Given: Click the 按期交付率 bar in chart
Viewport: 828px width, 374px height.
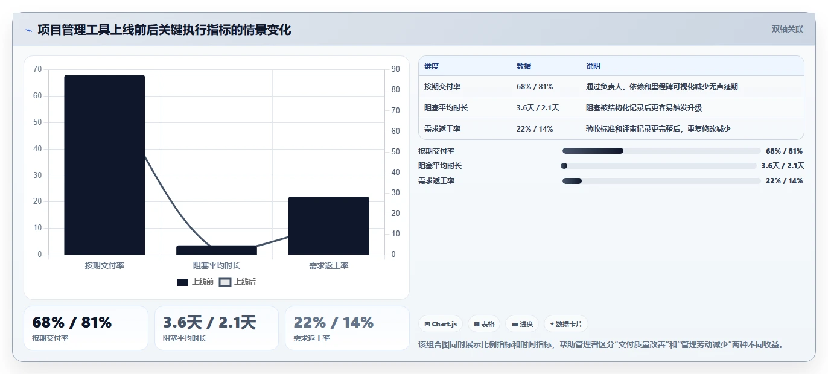Looking at the screenshot, I should click(104, 165).
